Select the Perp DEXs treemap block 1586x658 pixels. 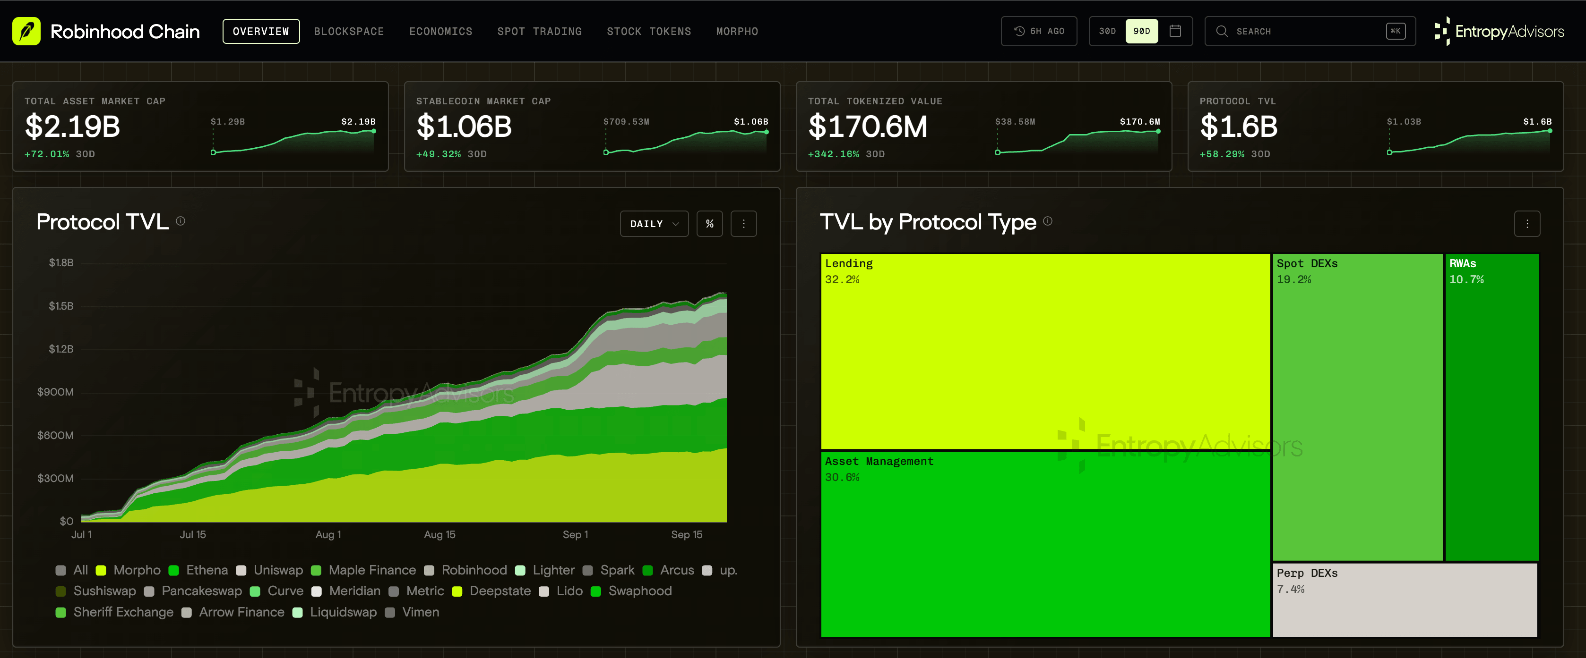[x=1405, y=600]
